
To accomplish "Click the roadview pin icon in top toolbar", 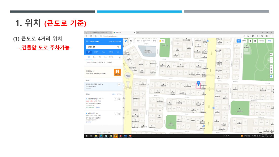I will (250, 41).
